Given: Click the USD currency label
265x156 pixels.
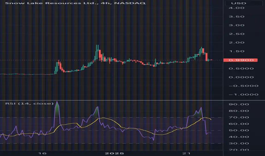Looking at the screenshot, I should pos(239,3).
